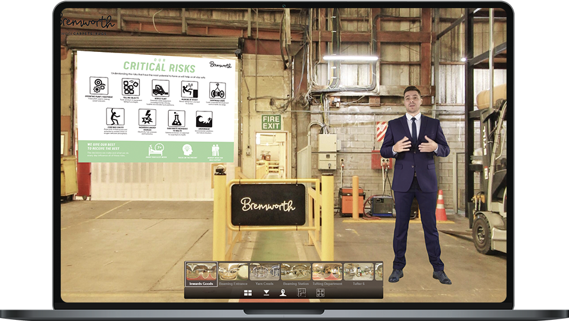The height and width of the screenshot is (321, 569).
Task: Open the Critical Risks poster
Action: click(156, 106)
